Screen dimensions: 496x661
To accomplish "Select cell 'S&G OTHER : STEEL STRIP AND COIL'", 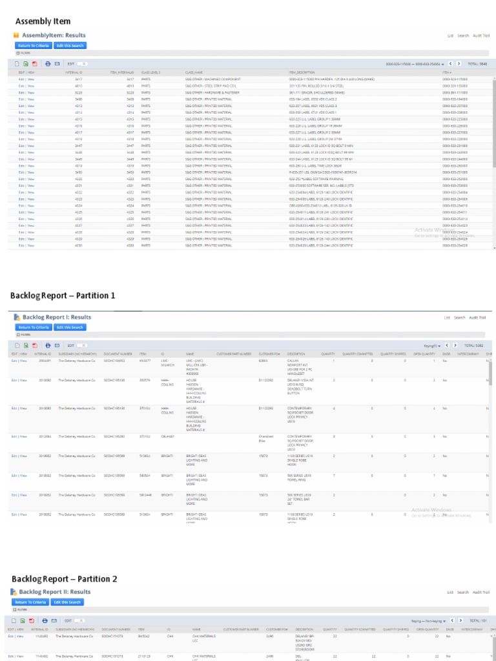I will tap(211, 86).
